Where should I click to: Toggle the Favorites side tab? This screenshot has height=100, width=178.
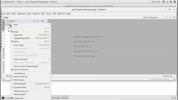tap(3, 53)
